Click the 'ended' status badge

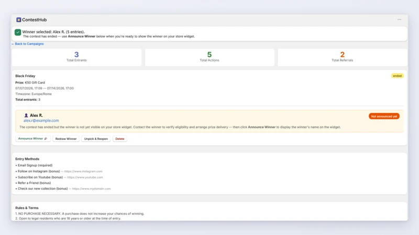tap(397, 76)
